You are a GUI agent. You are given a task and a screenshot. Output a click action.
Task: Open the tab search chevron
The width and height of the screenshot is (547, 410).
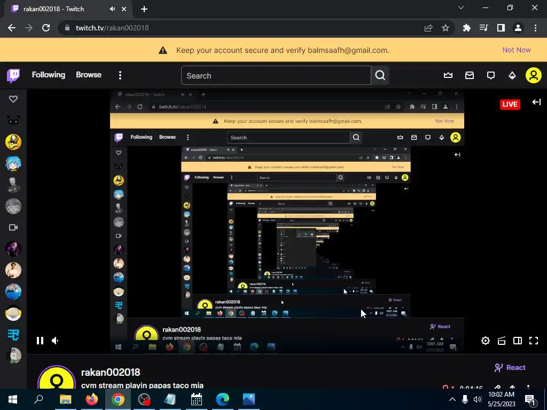click(461, 7)
